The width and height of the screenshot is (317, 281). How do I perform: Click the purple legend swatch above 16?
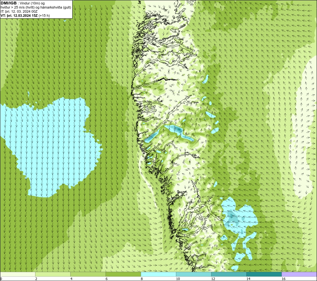point(299,274)
